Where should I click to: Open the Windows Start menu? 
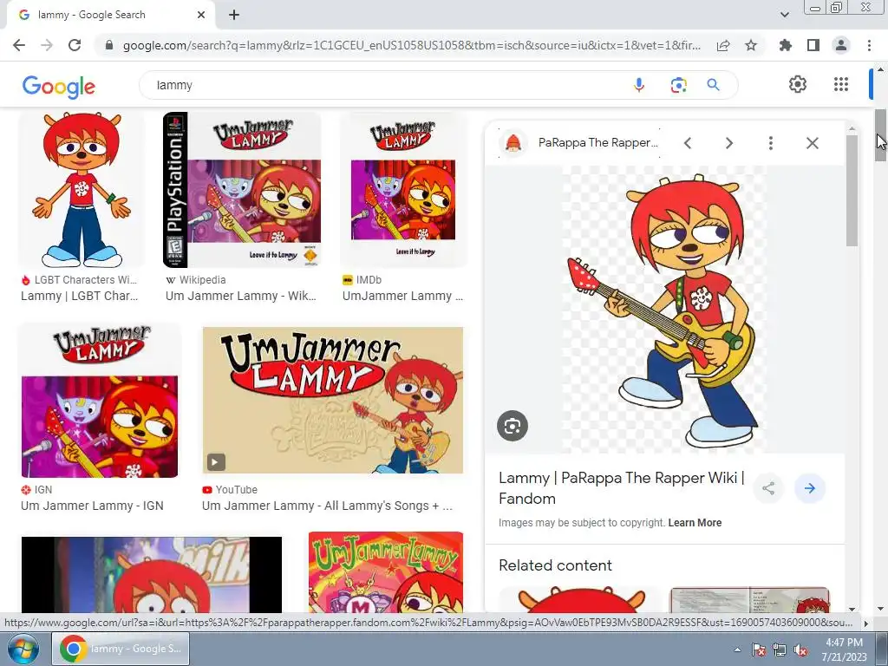pos(23,649)
